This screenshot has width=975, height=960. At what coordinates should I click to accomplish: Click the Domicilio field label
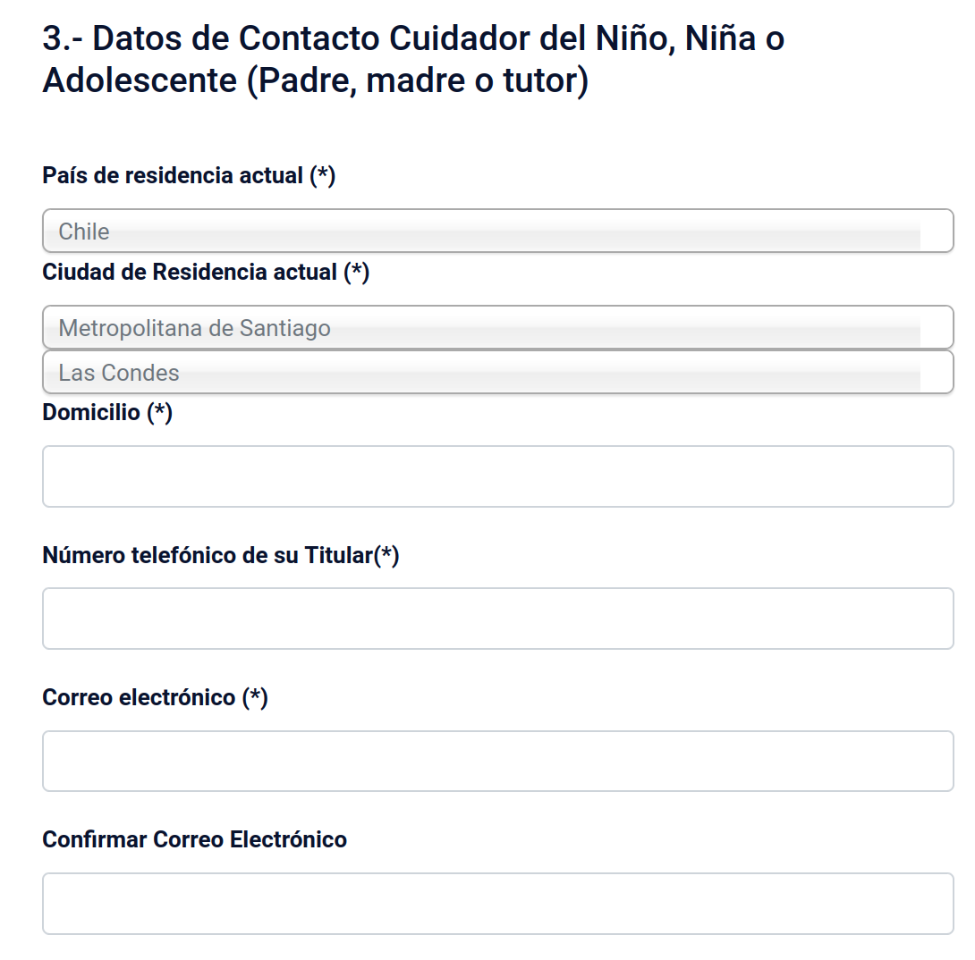pyautogui.click(x=91, y=413)
